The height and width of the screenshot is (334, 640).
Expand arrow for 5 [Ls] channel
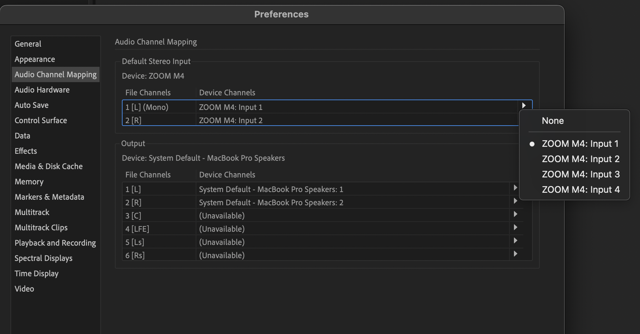515,241
